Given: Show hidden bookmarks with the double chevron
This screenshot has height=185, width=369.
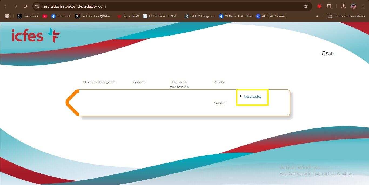Looking at the screenshot, I should (x=317, y=16).
